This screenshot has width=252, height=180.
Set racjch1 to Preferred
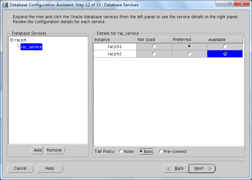[189, 46]
